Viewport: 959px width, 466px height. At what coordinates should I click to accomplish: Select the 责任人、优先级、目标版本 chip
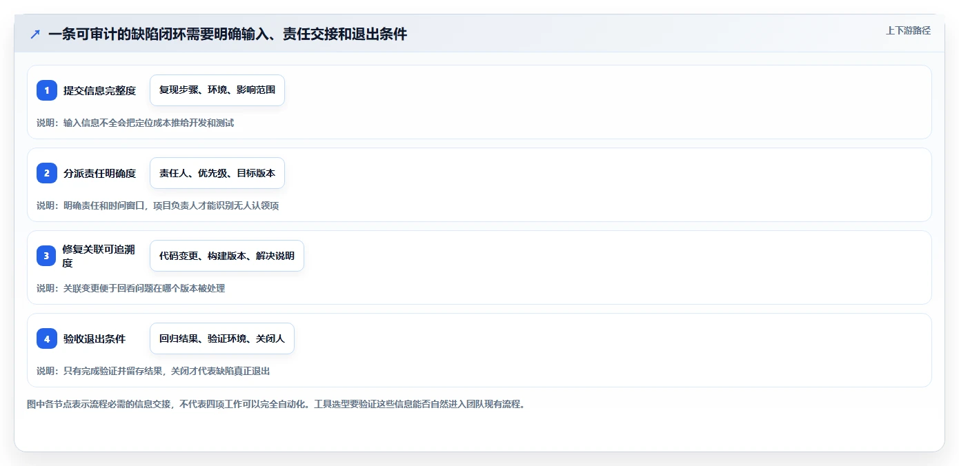click(217, 173)
